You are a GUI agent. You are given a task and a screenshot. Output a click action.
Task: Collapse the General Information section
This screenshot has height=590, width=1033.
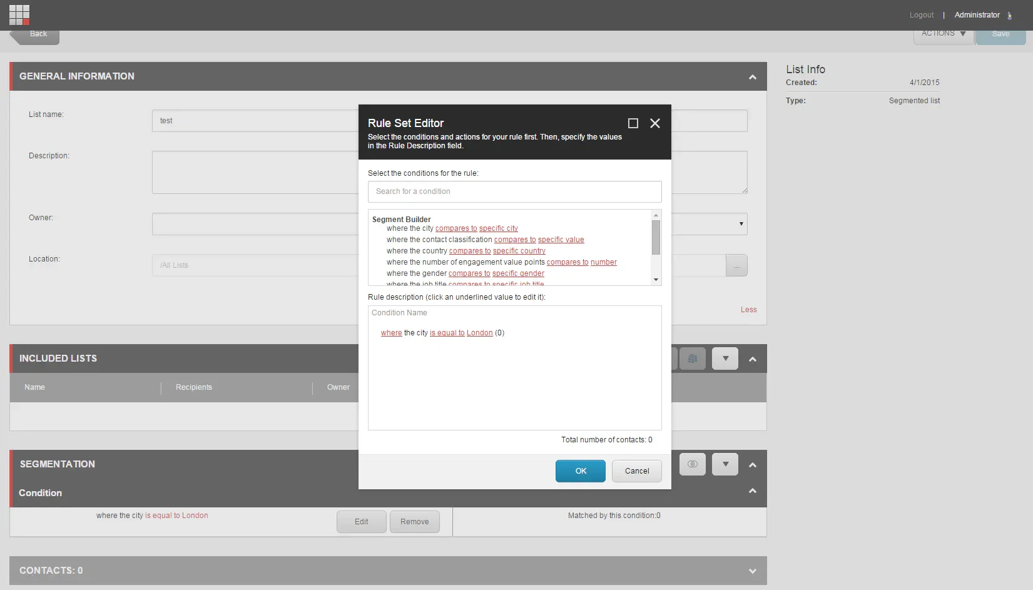[752, 76]
